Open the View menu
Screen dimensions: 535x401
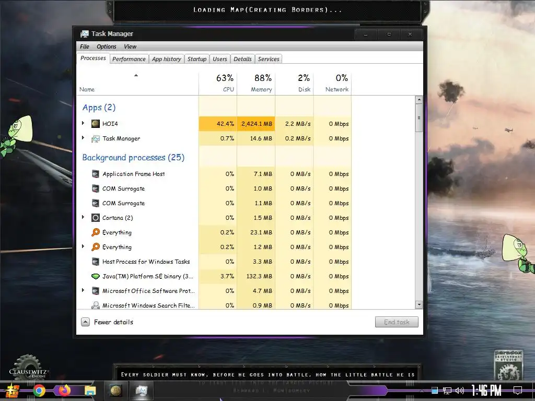pos(130,46)
